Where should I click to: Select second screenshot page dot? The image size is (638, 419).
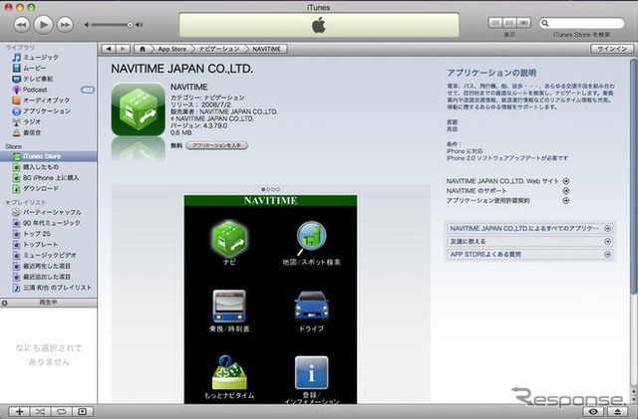(x=268, y=189)
